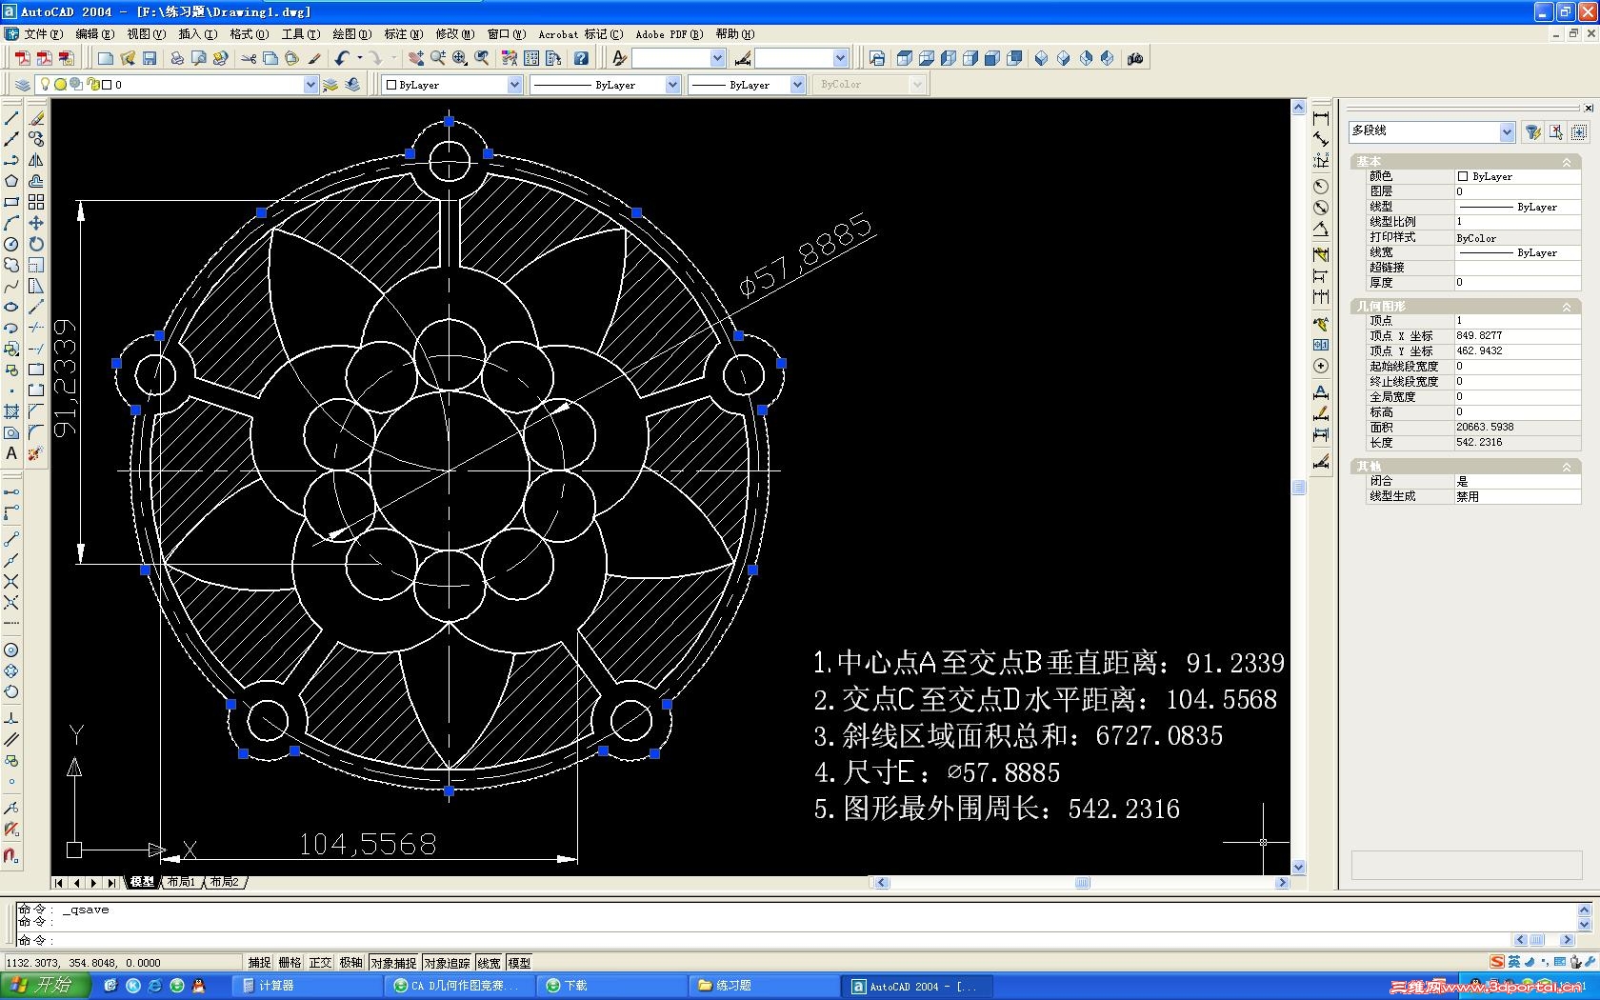The height and width of the screenshot is (1000, 1600).
Task: Collapse the 其他 properties section
Action: 1567,467
